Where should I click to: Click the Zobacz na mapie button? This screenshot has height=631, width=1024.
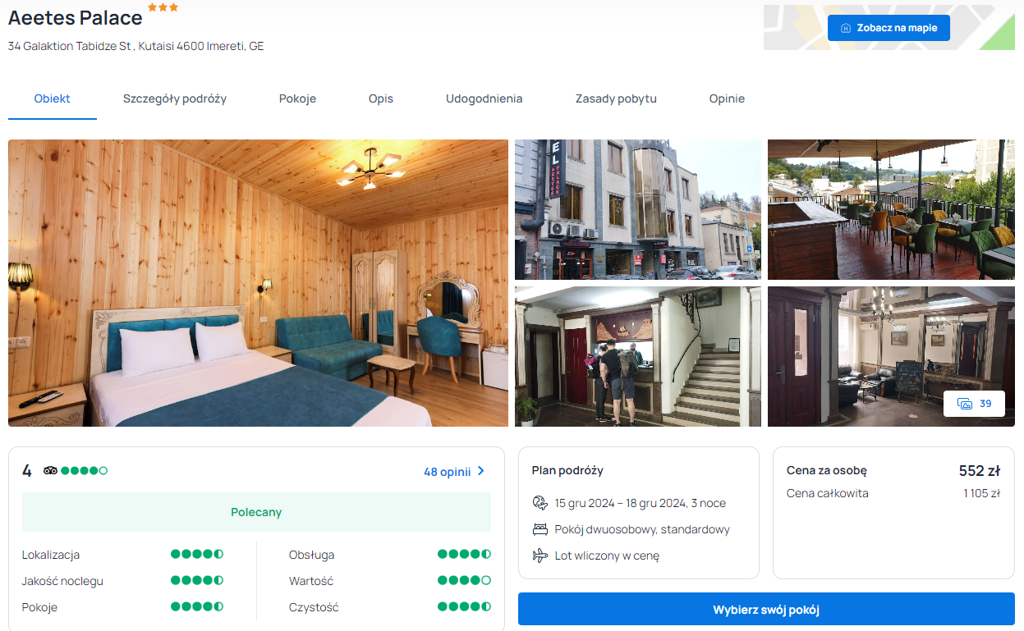(889, 28)
